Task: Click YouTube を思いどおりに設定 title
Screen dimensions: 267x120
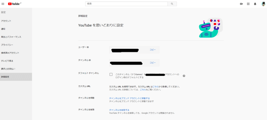Action: (101, 25)
